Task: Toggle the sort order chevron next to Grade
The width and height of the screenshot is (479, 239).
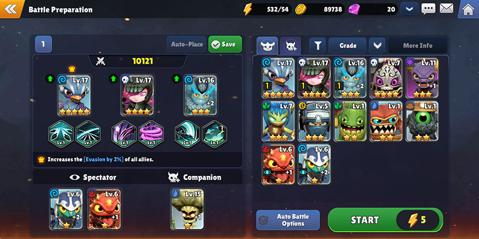Action: click(x=377, y=46)
